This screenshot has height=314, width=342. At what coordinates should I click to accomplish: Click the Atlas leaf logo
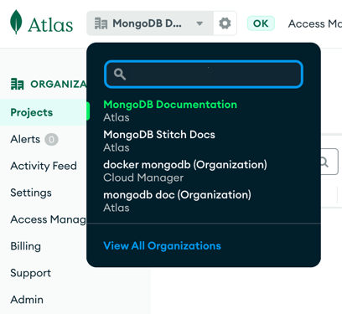coord(16,22)
